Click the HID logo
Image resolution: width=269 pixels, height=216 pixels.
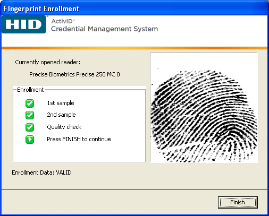tap(24, 24)
